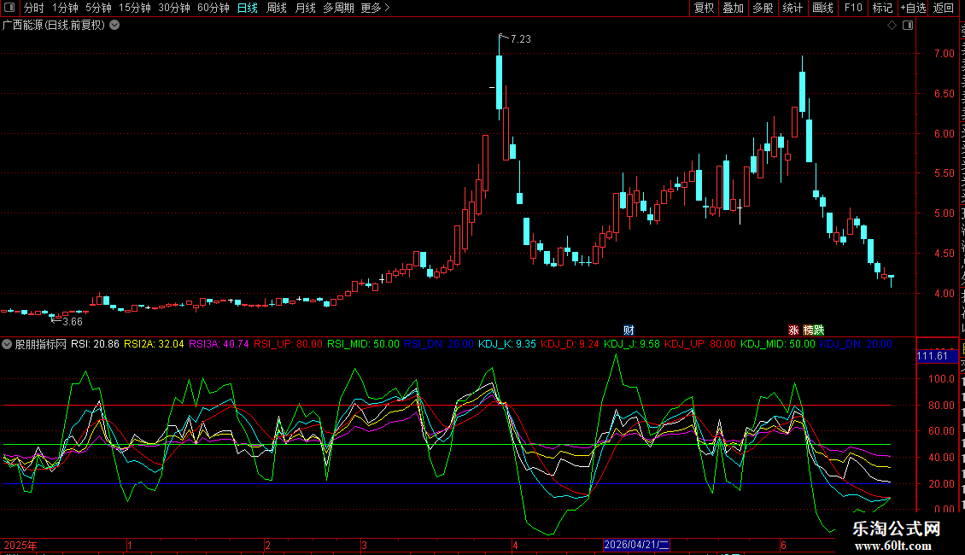Click the RSI_MID: 50.00 label

(x=363, y=344)
